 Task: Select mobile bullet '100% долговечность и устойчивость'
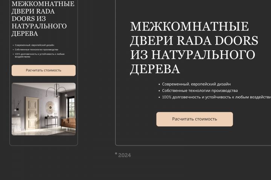(40, 55)
